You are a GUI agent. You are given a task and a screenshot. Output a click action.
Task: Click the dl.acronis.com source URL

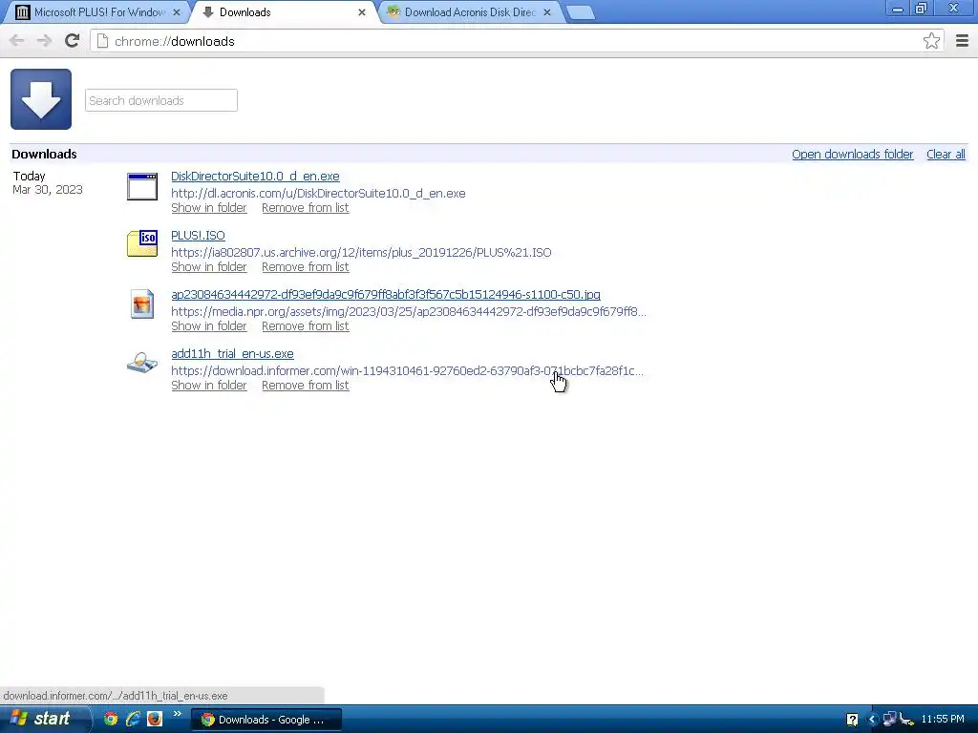click(318, 193)
